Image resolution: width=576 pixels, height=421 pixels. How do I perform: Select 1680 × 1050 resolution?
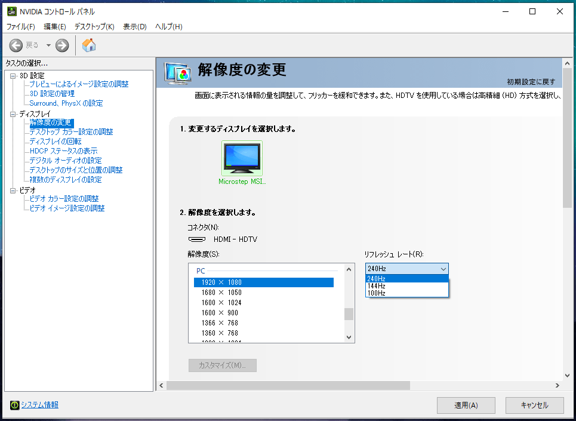tap(221, 293)
